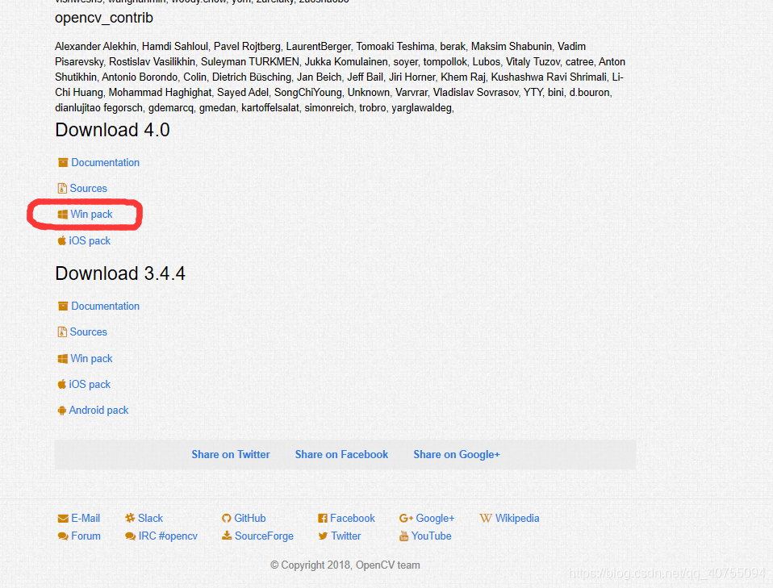The height and width of the screenshot is (588, 773).
Task: Click Share on Google+
Action: pyautogui.click(x=457, y=454)
